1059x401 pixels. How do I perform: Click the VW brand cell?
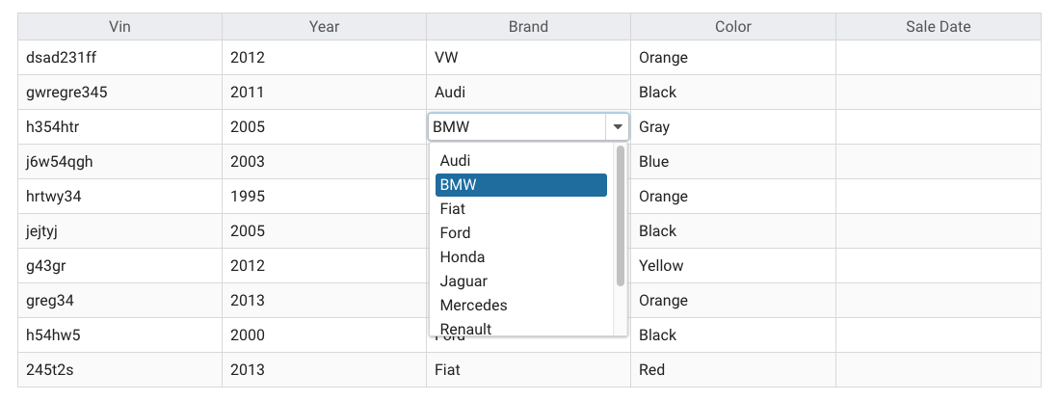tap(529, 58)
